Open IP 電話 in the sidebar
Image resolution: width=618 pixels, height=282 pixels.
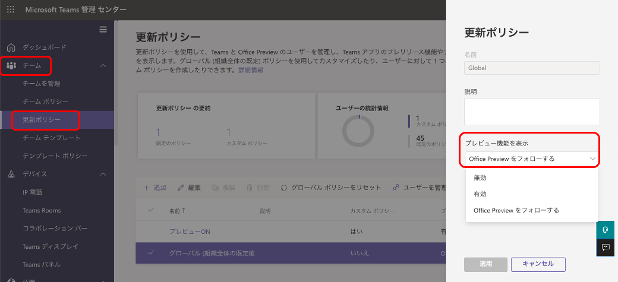point(32,192)
